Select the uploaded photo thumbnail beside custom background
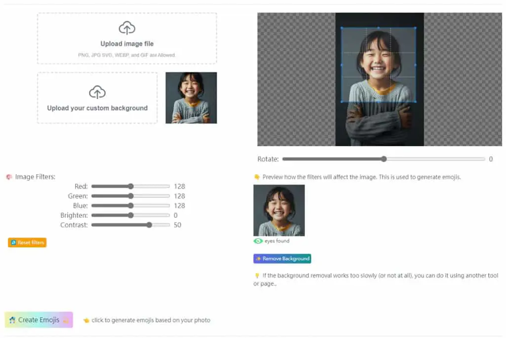 191,98
